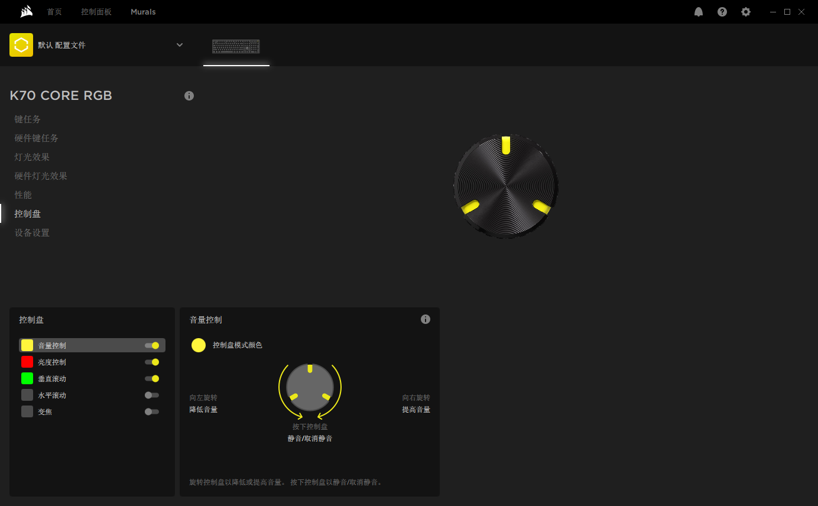The height and width of the screenshot is (506, 818).
Task: Switch to the Murals tab
Action: tap(143, 12)
